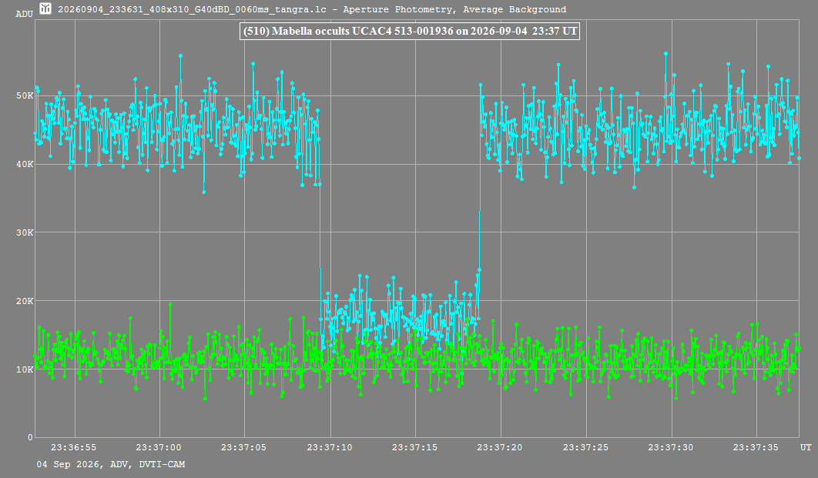Click the "23:37:25" time axis label
This screenshot has height=478, width=818.
click(x=585, y=447)
